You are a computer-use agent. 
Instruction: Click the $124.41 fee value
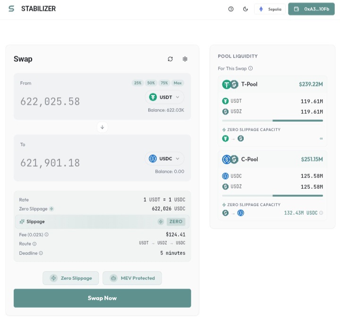(175, 235)
